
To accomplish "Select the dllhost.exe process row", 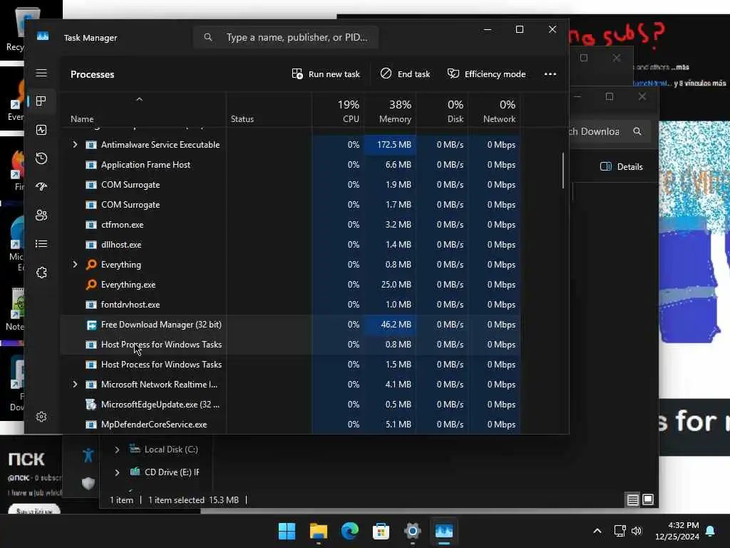I will coord(291,245).
